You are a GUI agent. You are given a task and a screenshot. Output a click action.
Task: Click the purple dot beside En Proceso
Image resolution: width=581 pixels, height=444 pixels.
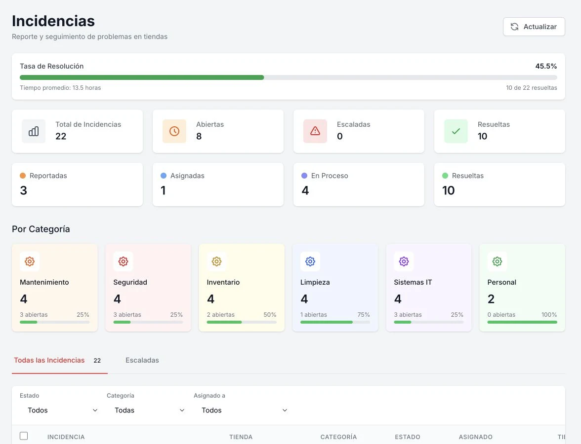point(304,176)
